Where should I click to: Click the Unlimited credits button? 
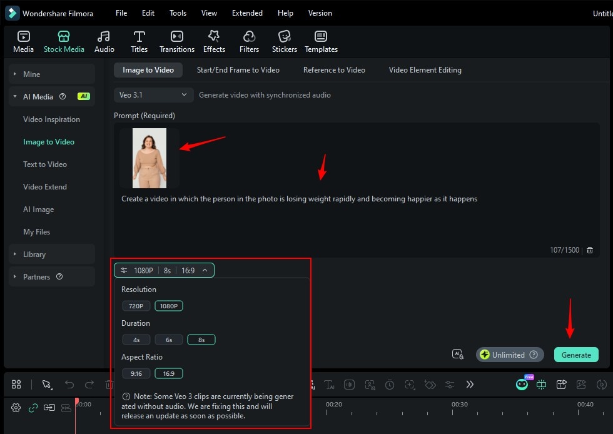pyautogui.click(x=509, y=355)
